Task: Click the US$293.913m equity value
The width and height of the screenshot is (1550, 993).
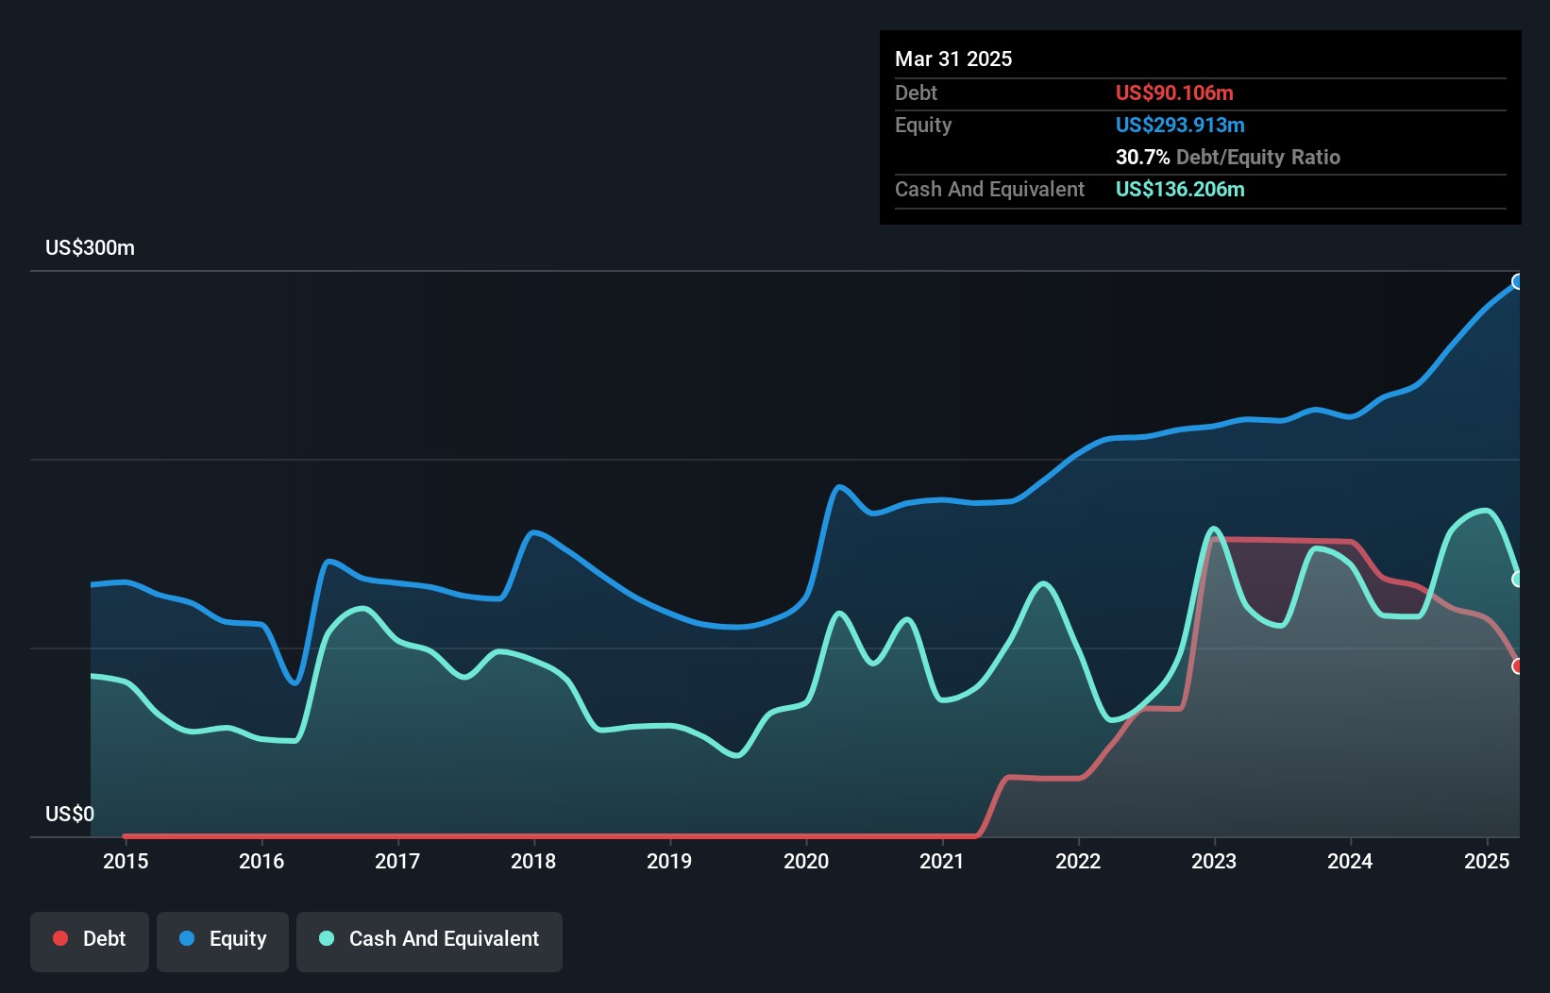Action: coord(1180,125)
